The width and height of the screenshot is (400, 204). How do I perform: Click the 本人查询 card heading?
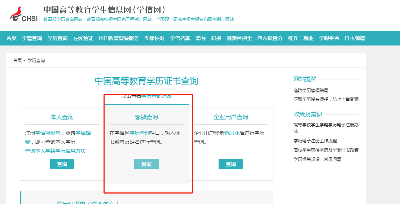(x=62, y=117)
